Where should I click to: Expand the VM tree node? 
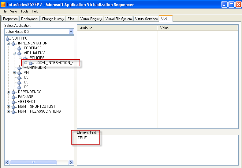(14, 72)
